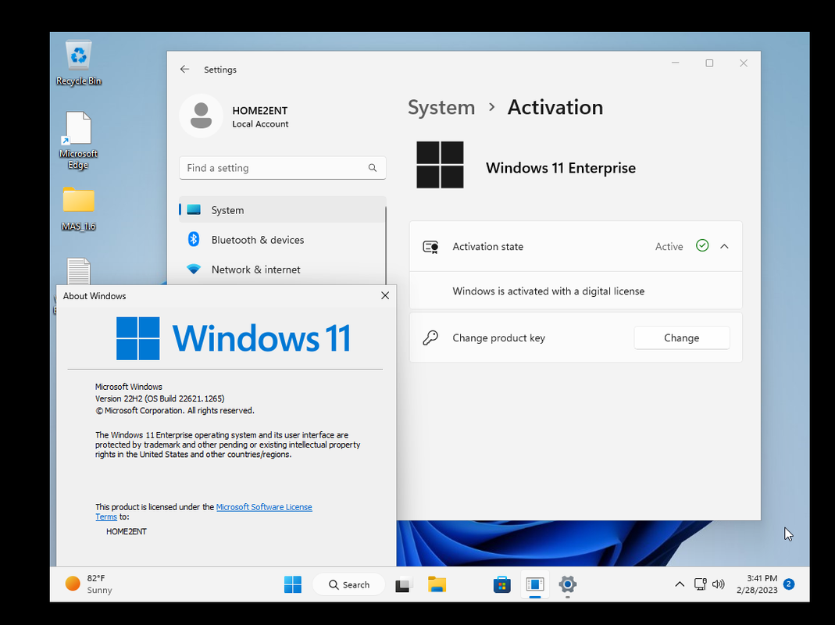Click 'Version 22H2 (OS Build 22621.1265)' text
The image size is (835, 625).
point(160,398)
